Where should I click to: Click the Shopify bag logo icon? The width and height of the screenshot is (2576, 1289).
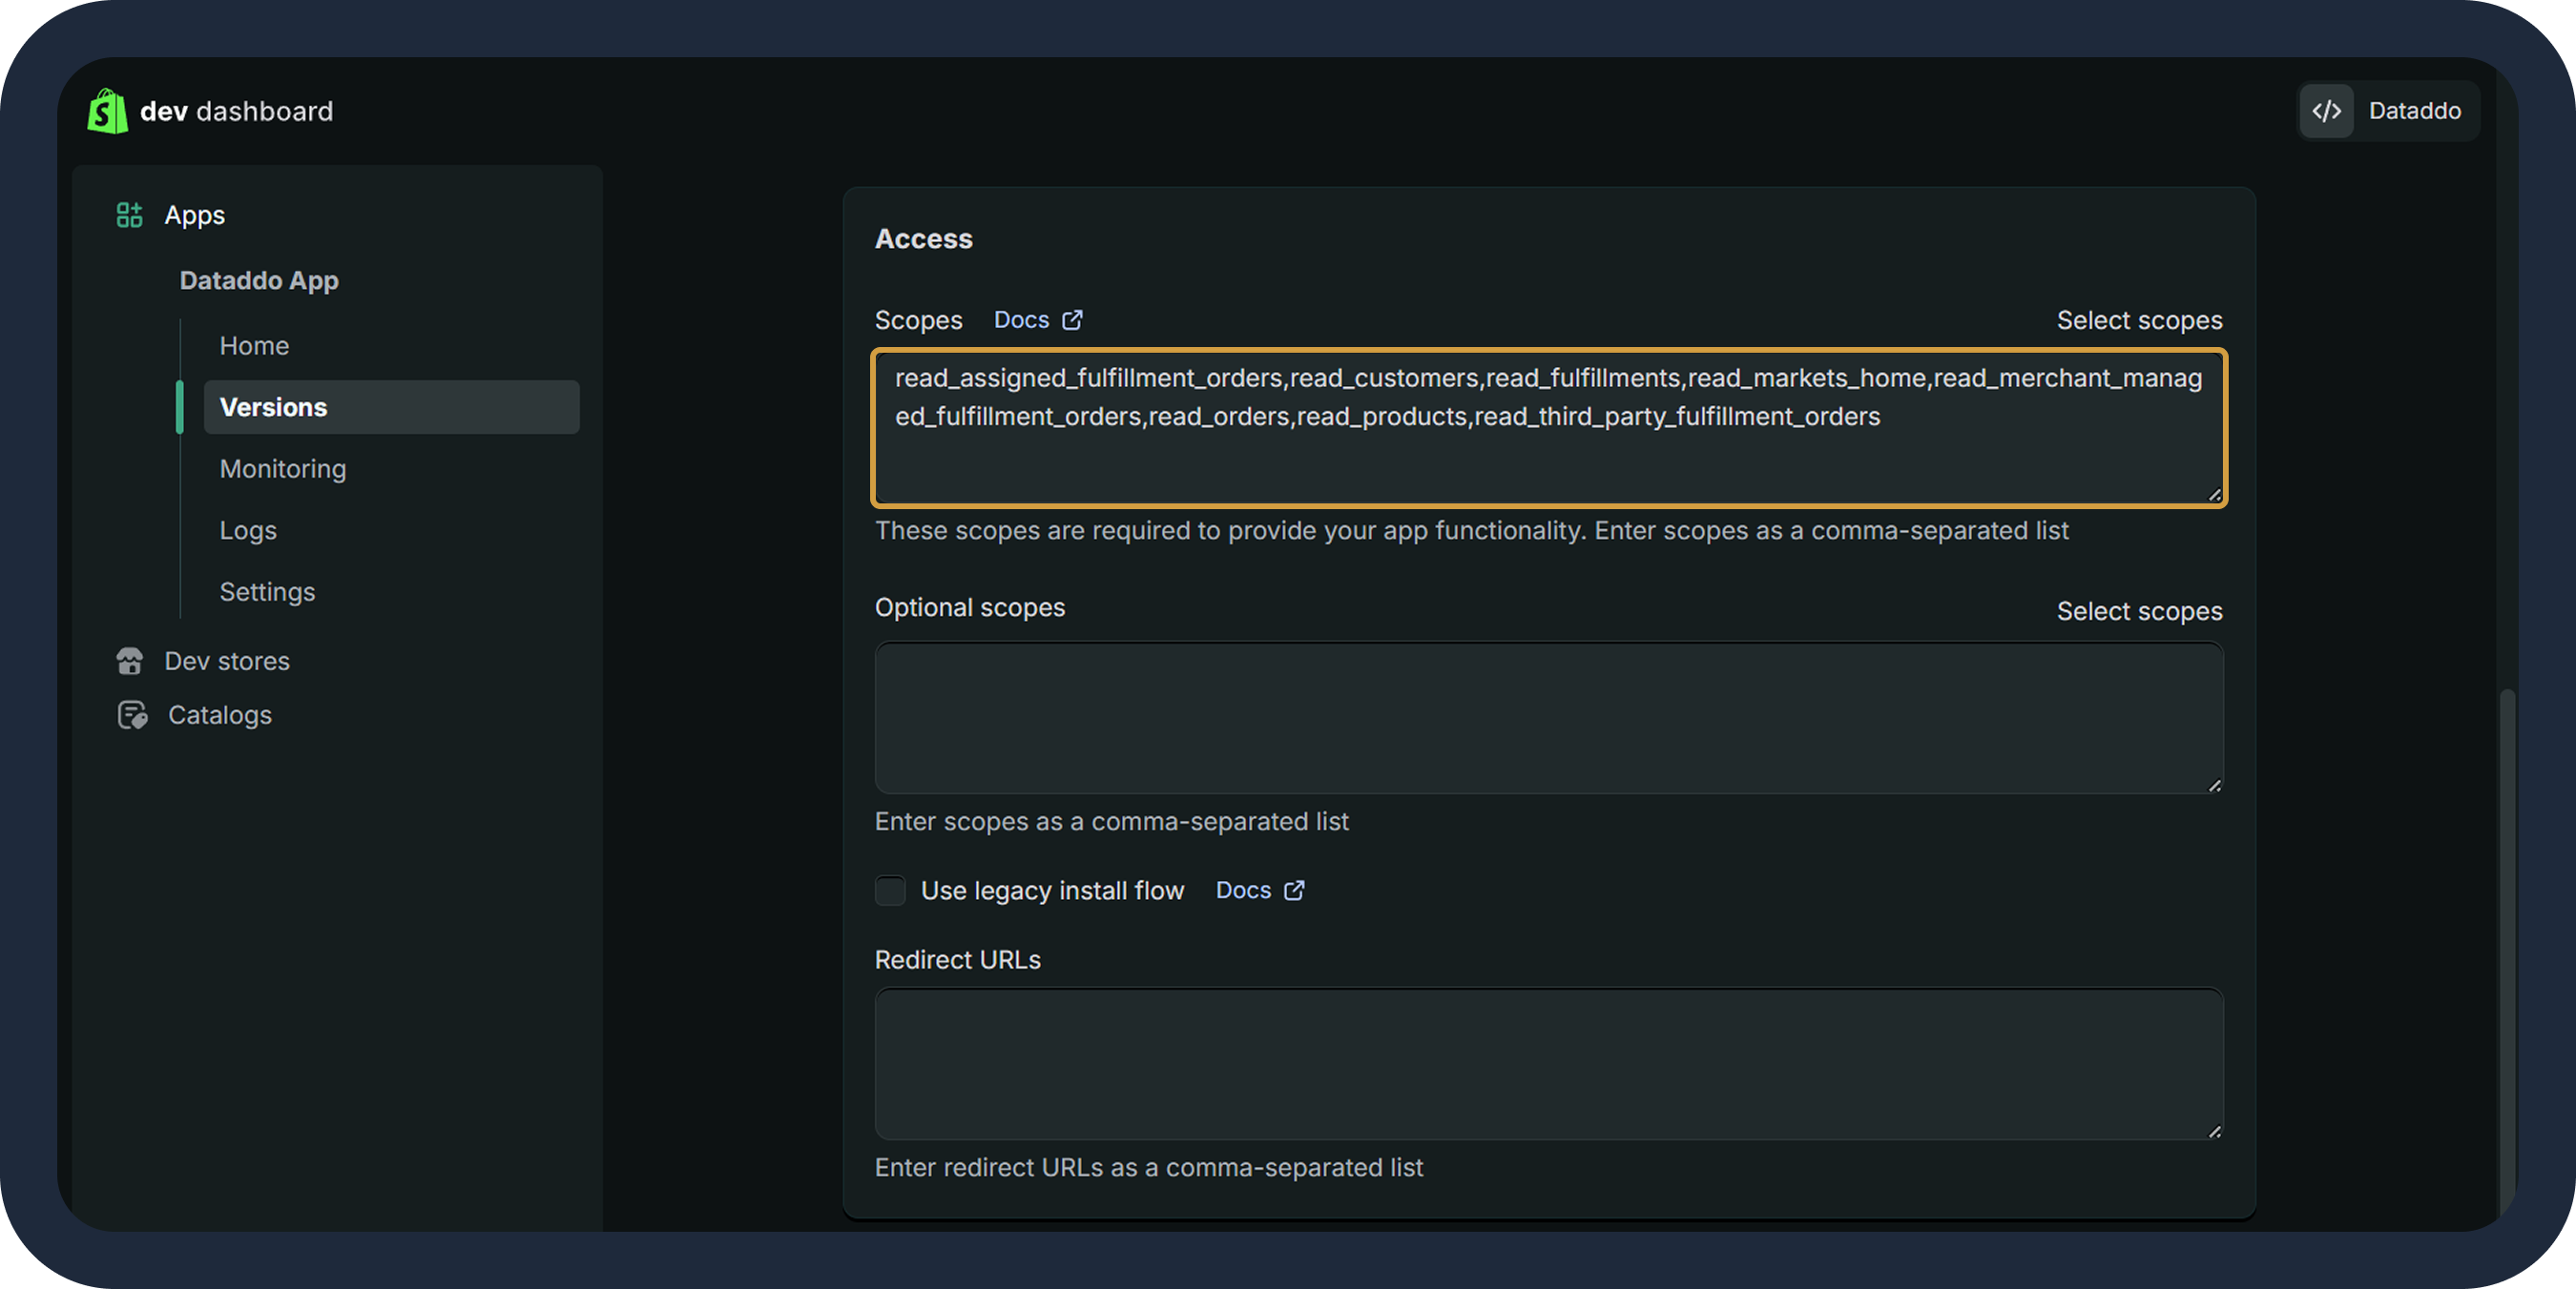[107, 111]
